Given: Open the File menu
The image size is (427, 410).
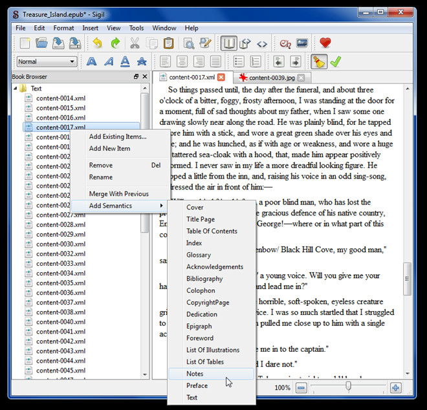Looking at the screenshot, I should pos(21,28).
